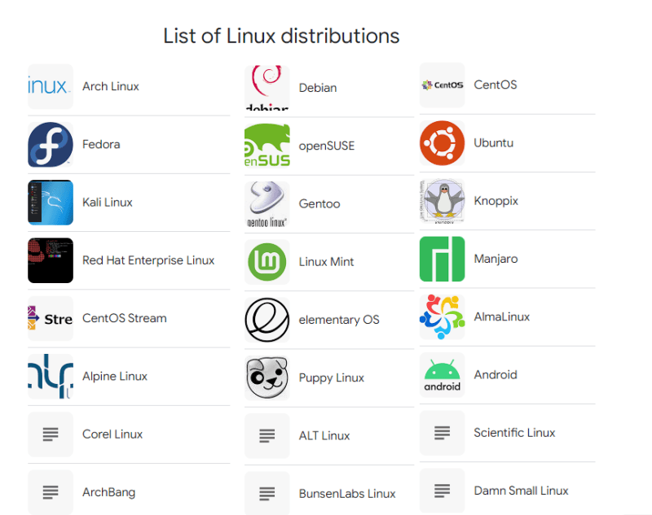Screen dimensions: 652x515
Task: Select the AlmaLinux label
Action: pyautogui.click(x=502, y=317)
